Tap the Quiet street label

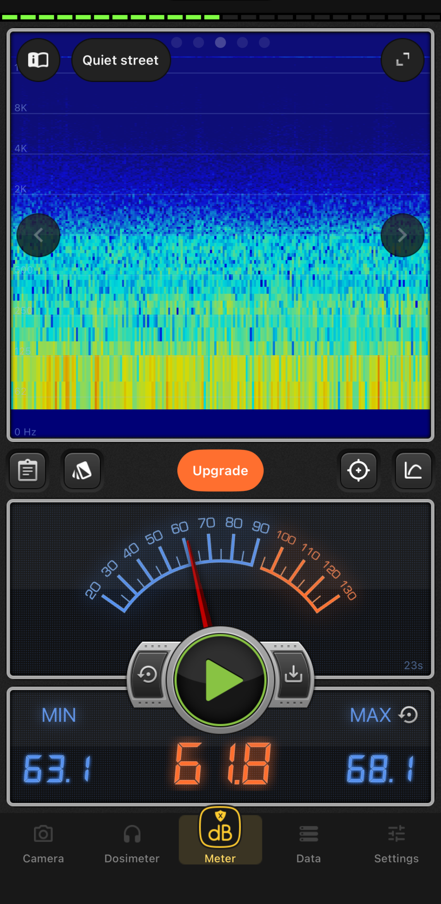click(121, 60)
